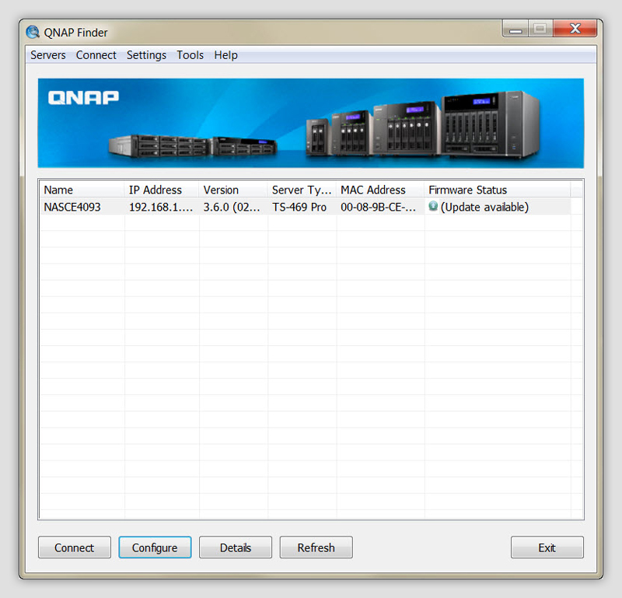This screenshot has width=622, height=598.
Task: Sort by IP Address column header
Action: coord(162,190)
